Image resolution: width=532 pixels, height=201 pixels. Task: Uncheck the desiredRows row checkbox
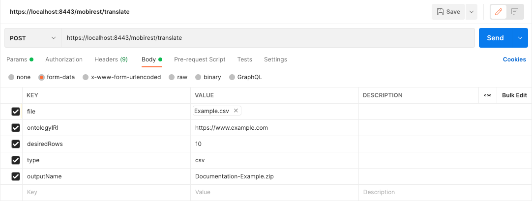pyautogui.click(x=16, y=144)
